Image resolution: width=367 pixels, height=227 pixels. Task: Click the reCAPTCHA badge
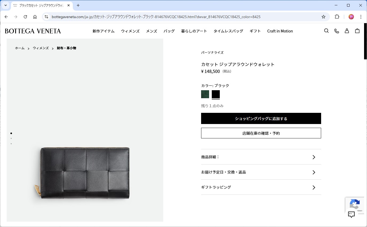tap(355, 205)
